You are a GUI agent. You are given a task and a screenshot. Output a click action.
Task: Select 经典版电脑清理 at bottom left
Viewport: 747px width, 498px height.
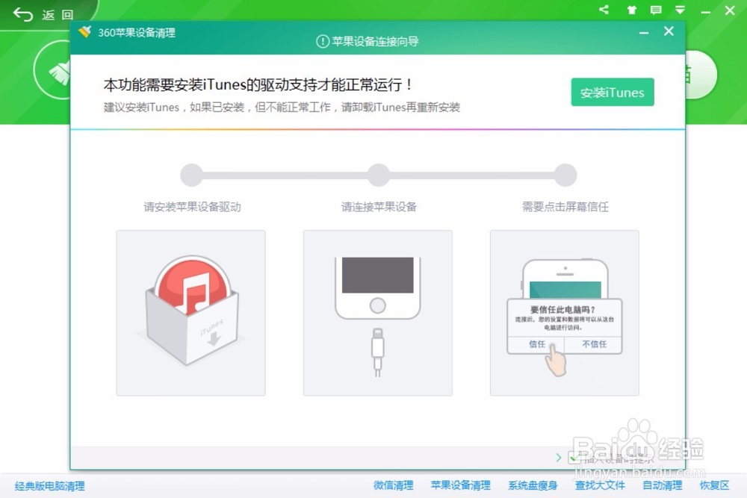[x=49, y=485]
